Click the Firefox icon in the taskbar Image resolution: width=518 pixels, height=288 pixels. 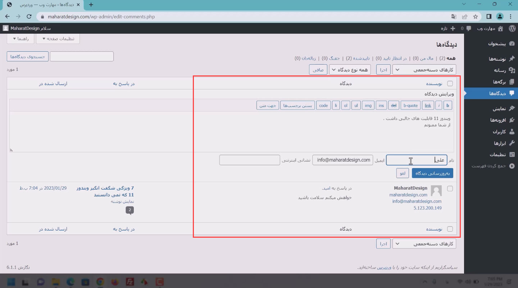(116, 282)
